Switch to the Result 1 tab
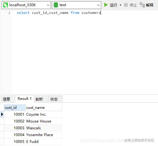Viewport: 158px width, 146px height. tap(25, 99)
